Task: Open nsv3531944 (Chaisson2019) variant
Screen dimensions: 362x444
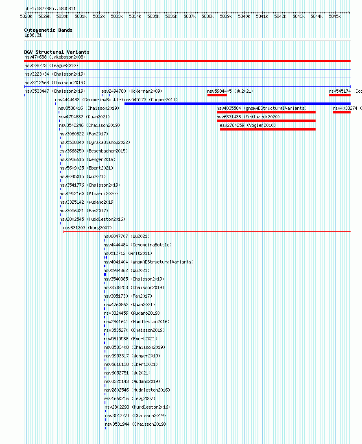Action: tap(136, 424)
